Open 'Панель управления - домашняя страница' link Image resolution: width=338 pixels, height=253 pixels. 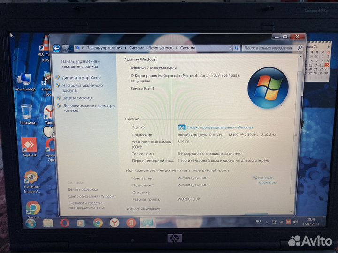pos(80,64)
